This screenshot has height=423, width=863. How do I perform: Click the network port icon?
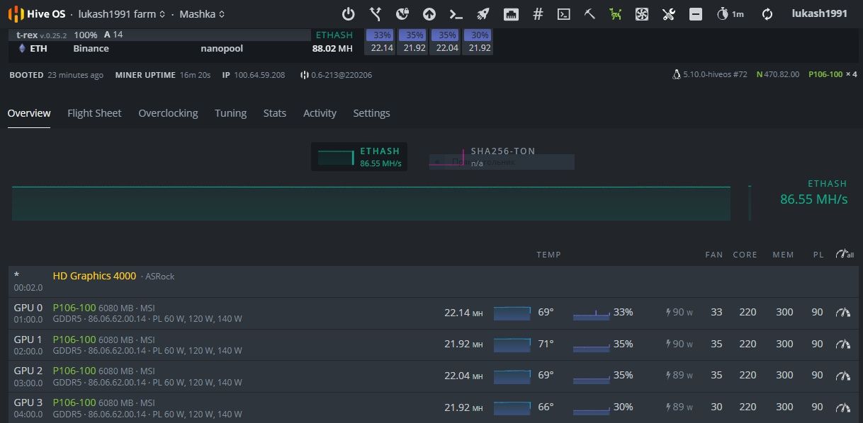coord(511,14)
